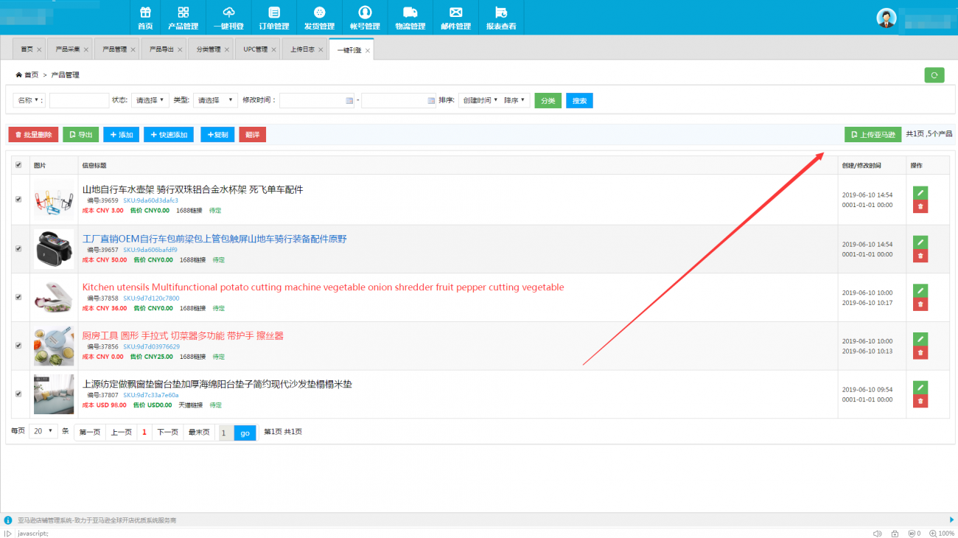
Task: Switch to the UPC管理 tab
Action: (x=256, y=49)
